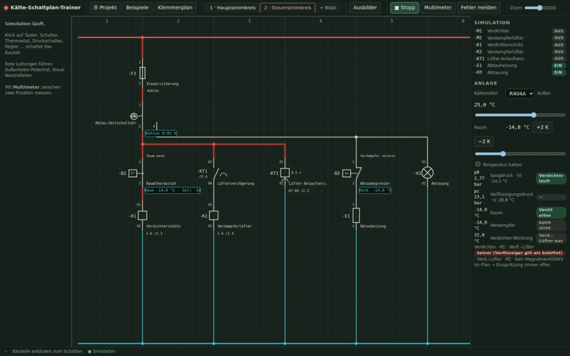Viewport: 570px width, 356px height.
Task: Click the -KT1 Lüfter-Anlaufverz. relay coil
Action: pyautogui.click(x=285, y=172)
